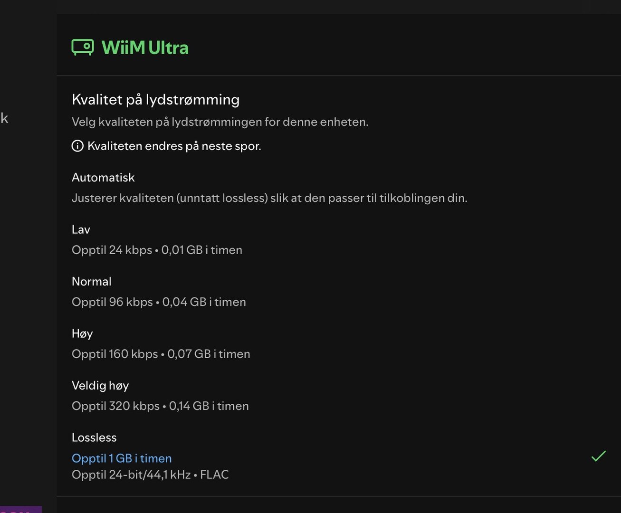Viewport: 621px width, 513px height.
Task: Open the "Opptil 1 GB i timen" link
Action: click(122, 458)
